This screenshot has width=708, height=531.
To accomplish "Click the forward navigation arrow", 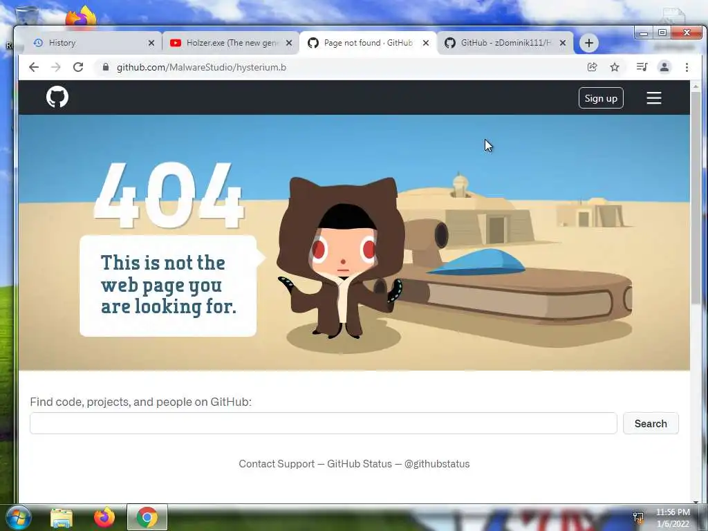I will 55,67.
